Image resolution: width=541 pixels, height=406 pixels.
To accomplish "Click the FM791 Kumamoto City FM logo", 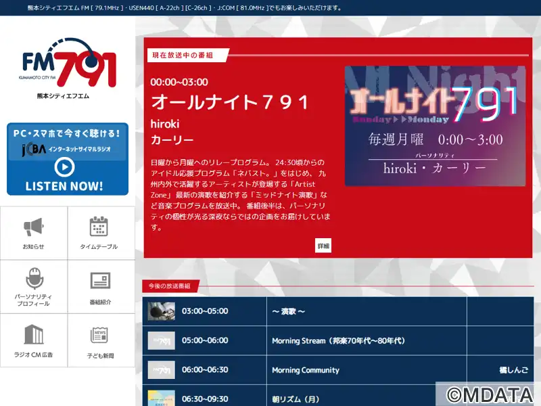I will click(x=68, y=62).
